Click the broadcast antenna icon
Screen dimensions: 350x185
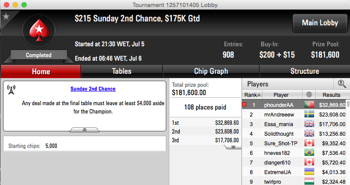point(11,89)
